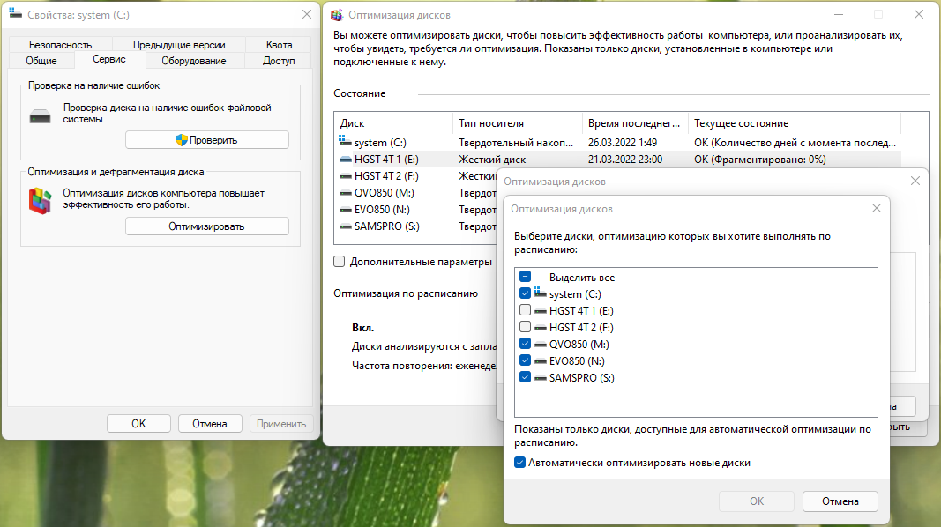941x527 pixels.
Task: Click the HGST 4T 1 (E:) drive icon in schedule list
Action: point(540,310)
